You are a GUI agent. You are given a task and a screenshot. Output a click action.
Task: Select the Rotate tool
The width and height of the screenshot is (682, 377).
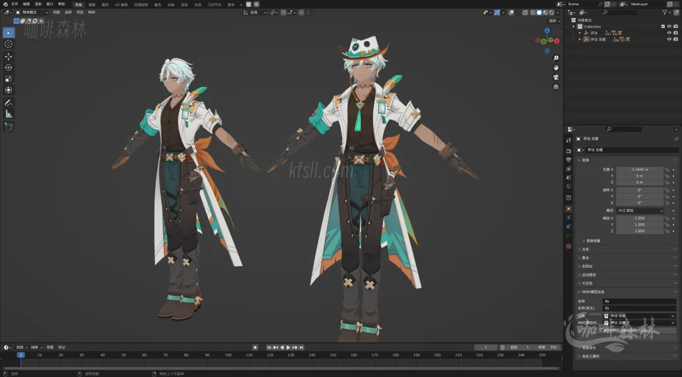click(x=8, y=67)
